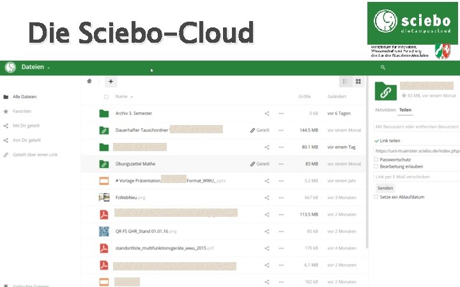Open the Archiv 3. Semester folder icon

pos(104,114)
